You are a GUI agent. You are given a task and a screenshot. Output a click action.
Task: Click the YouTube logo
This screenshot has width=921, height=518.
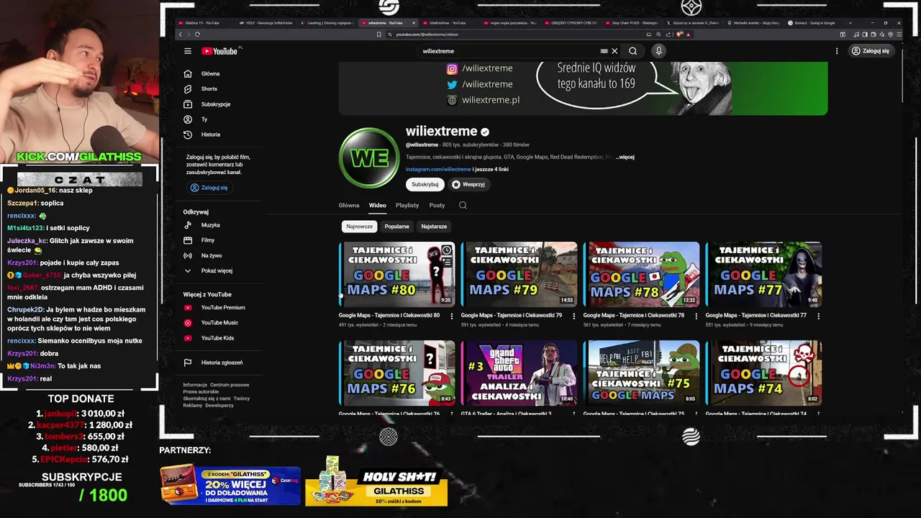pyautogui.click(x=219, y=51)
